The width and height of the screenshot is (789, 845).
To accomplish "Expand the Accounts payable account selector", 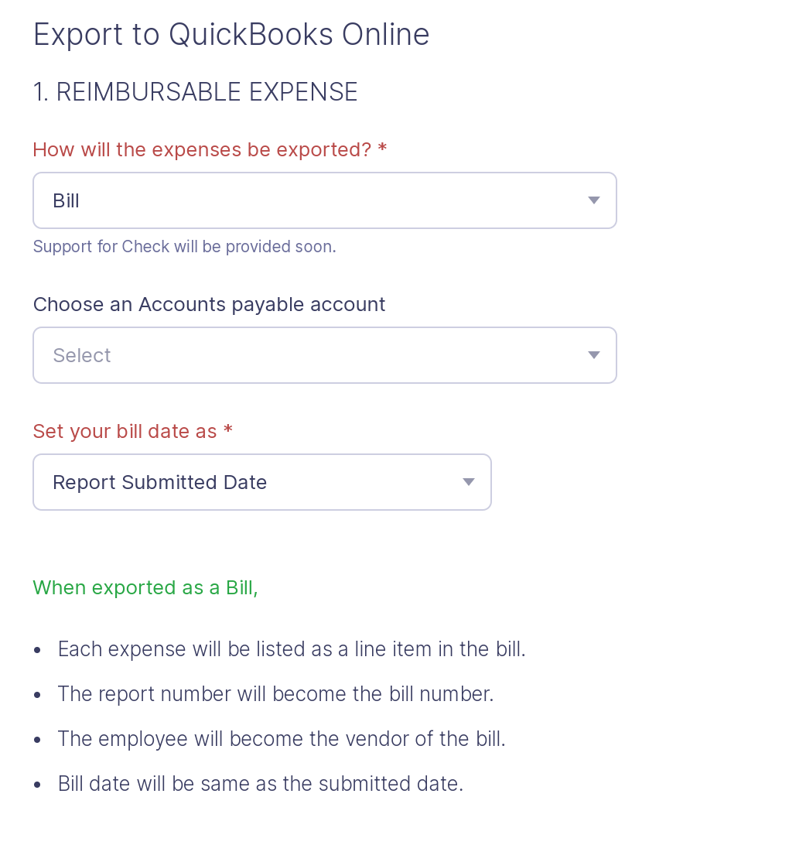I will coord(325,354).
